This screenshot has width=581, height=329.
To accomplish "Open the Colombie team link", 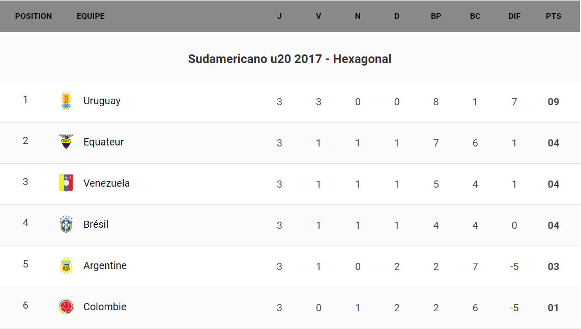I will coord(105,307).
